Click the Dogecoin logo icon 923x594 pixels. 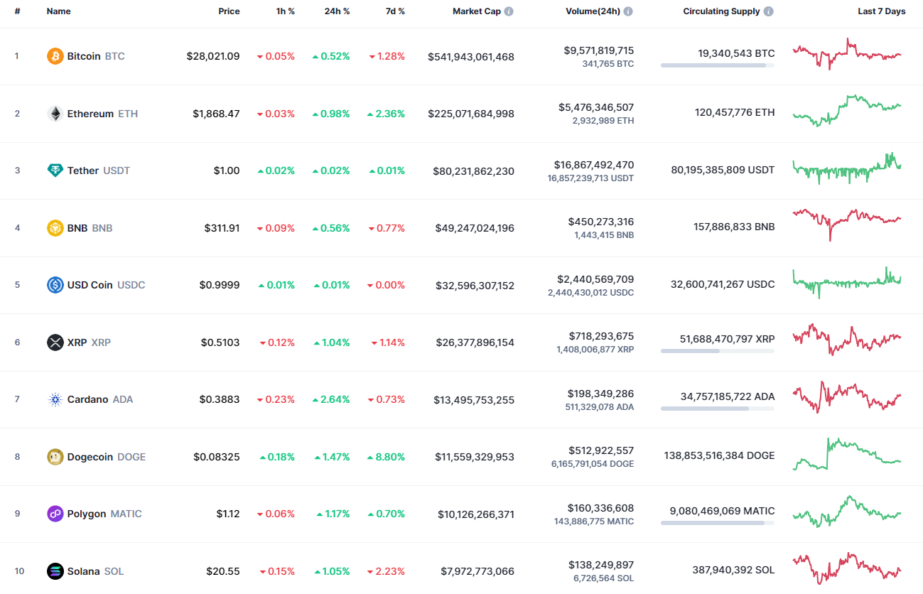(x=55, y=456)
